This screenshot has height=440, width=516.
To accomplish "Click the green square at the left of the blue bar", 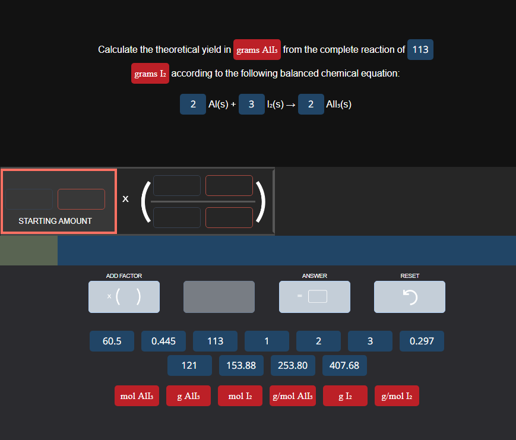I will [x=29, y=250].
